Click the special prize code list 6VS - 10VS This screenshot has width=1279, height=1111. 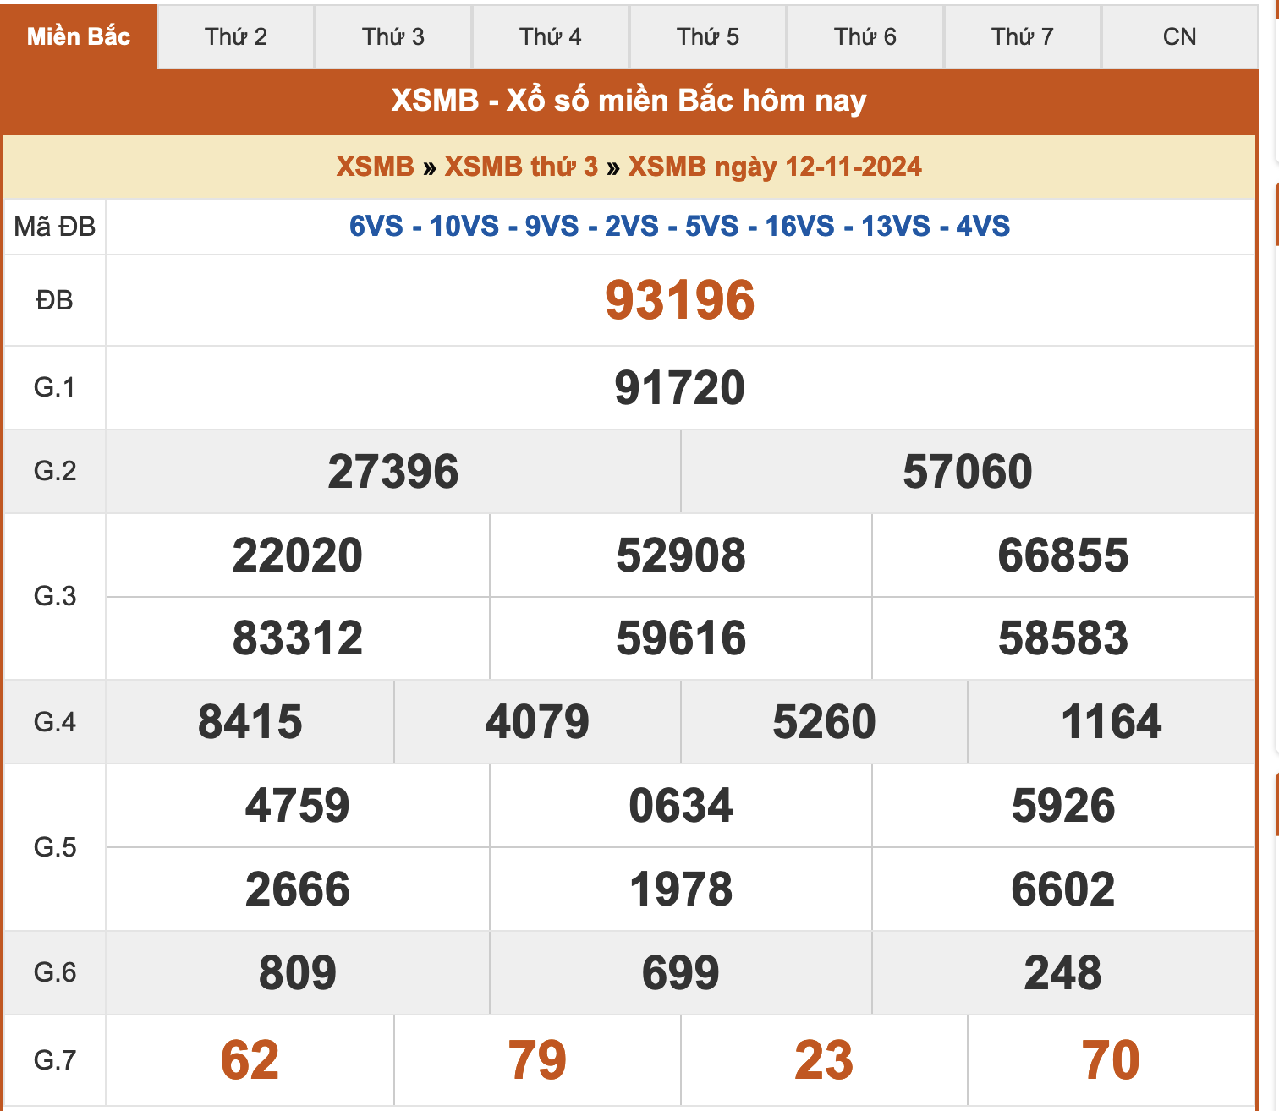click(x=679, y=226)
